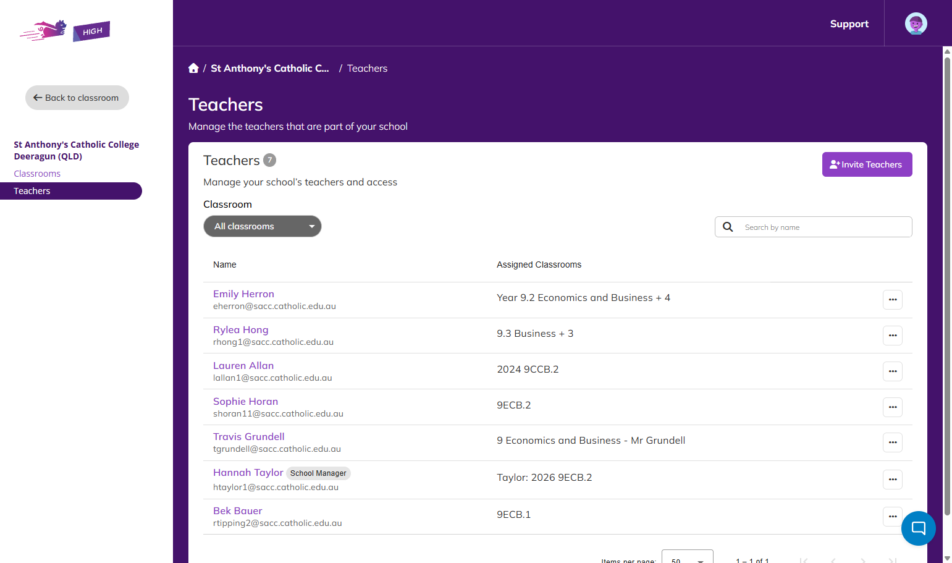This screenshot has height=563, width=952.
Task: Open the chat support bubble
Action: click(x=919, y=528)
